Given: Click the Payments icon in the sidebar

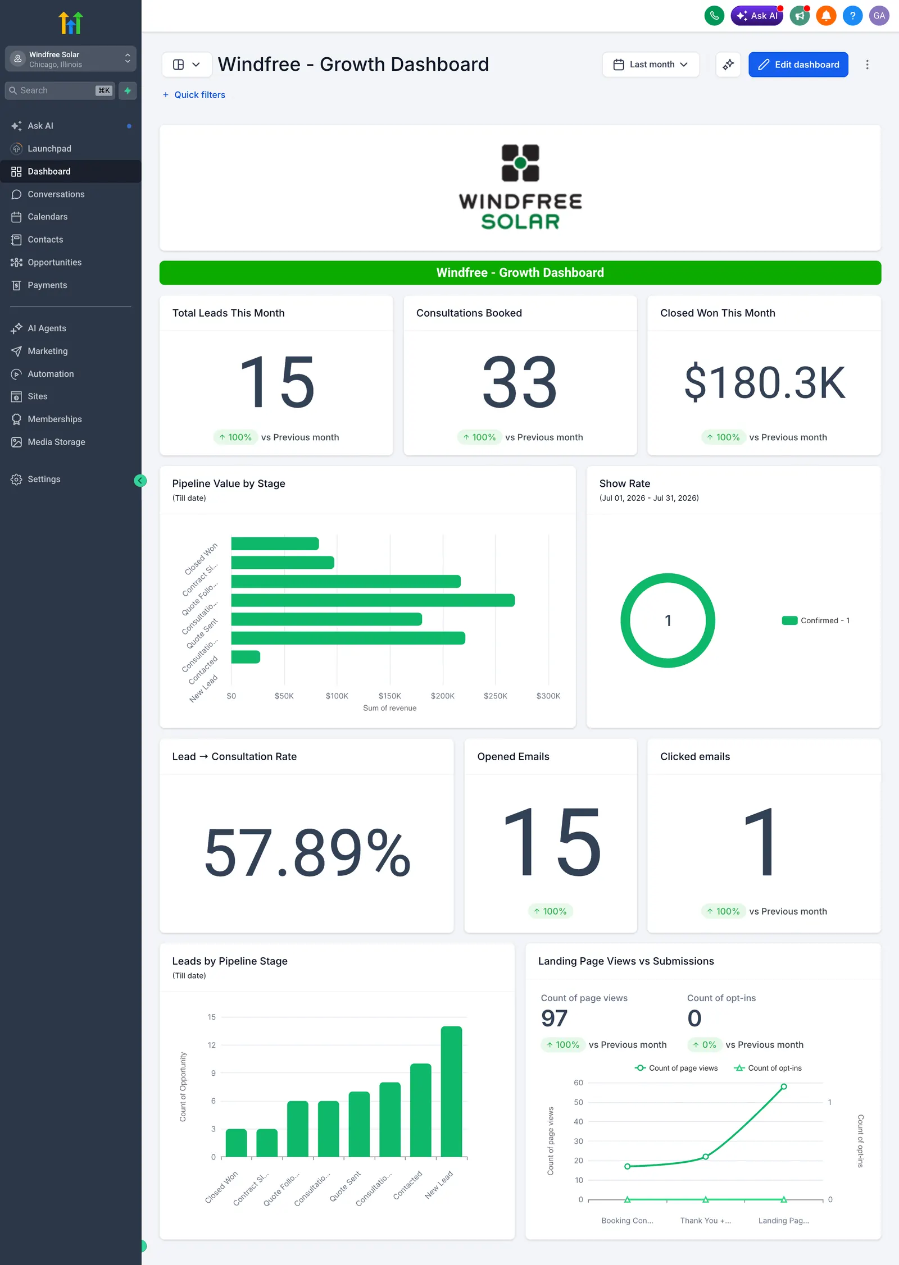Looking at the screenshot, I should click(x=16, y=285).
